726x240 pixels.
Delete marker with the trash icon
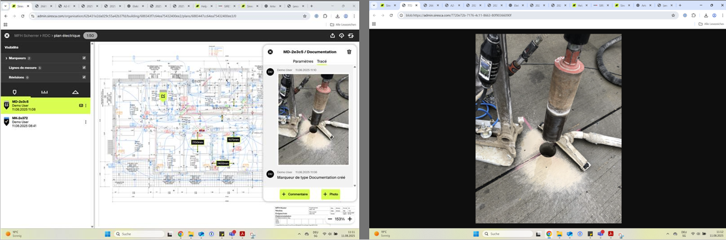click(x=349, y=52)
